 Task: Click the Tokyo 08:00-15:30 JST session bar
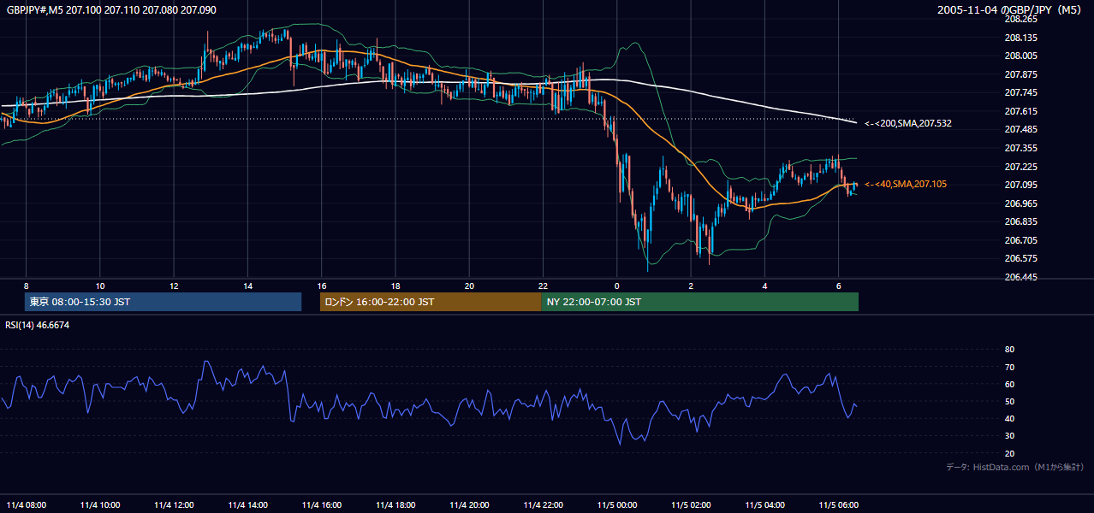point(163,302)
